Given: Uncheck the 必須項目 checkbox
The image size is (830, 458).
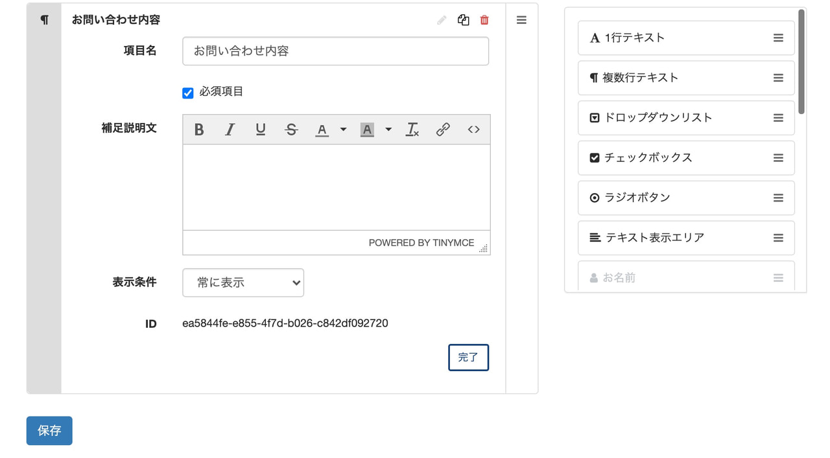Looking at the screenshot, I should pyautogui.click(x=187, y=92).
